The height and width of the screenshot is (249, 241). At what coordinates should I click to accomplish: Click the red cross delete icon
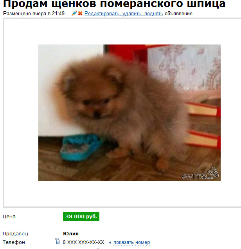tap(80, 13)
